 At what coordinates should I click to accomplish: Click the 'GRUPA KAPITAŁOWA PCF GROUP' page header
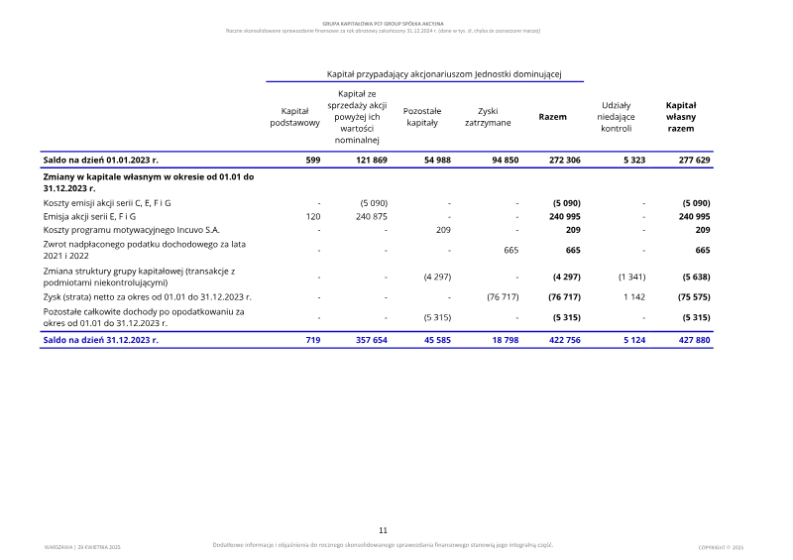tap(383, 24)
